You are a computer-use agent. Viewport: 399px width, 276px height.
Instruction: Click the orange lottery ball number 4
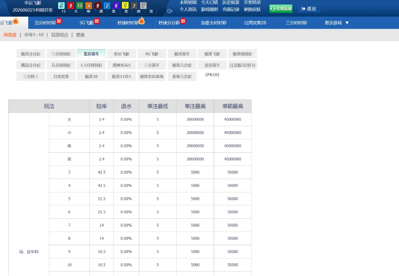point(89,5)
